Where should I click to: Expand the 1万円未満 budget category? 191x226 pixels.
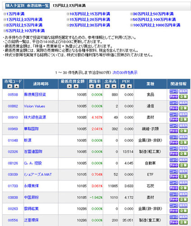click(x=14, y=14)
